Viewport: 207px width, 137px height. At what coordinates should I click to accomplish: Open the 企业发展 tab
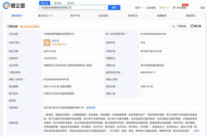104,16
